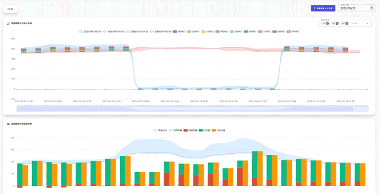Viewport: 380px width, 194px height.
Task: Remove the first selected tag in unit selector
Action: pos(327,23)
